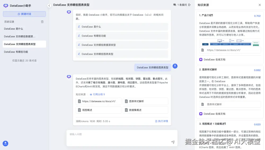This screenshot has height=150, width=265.
Task: Select history item DataEase 支持哪些图表类型
Action: click(24, 44)
